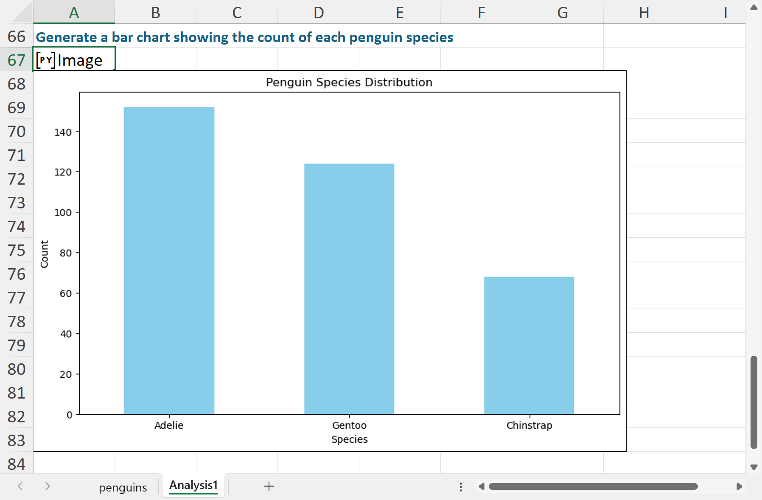Screen dimensions: 762x500
Task: Click the vertical scroll down arrow
Action: [x=754, y=467]
